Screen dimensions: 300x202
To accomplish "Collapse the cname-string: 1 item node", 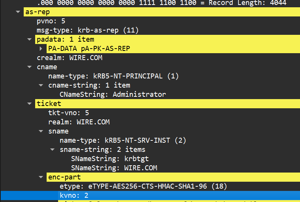I will click(x=41, y=85).
